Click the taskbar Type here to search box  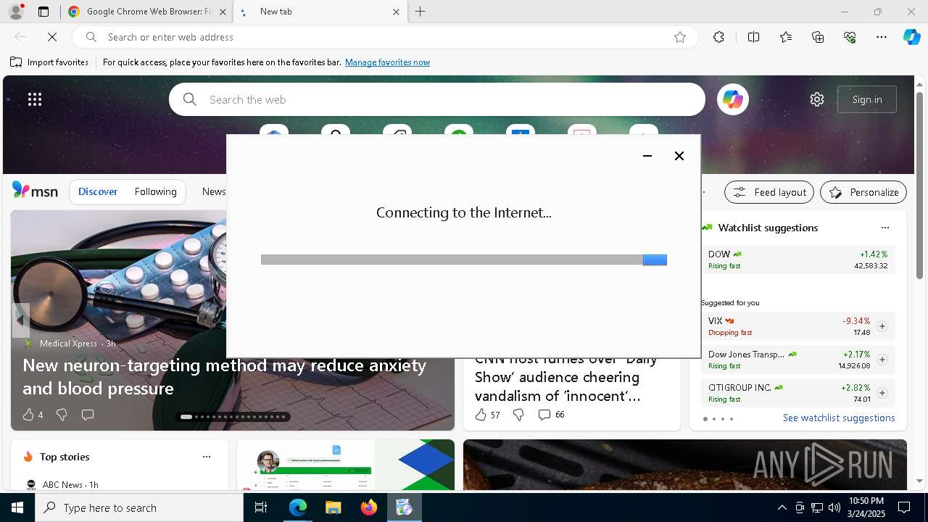(x=139, y=507)
